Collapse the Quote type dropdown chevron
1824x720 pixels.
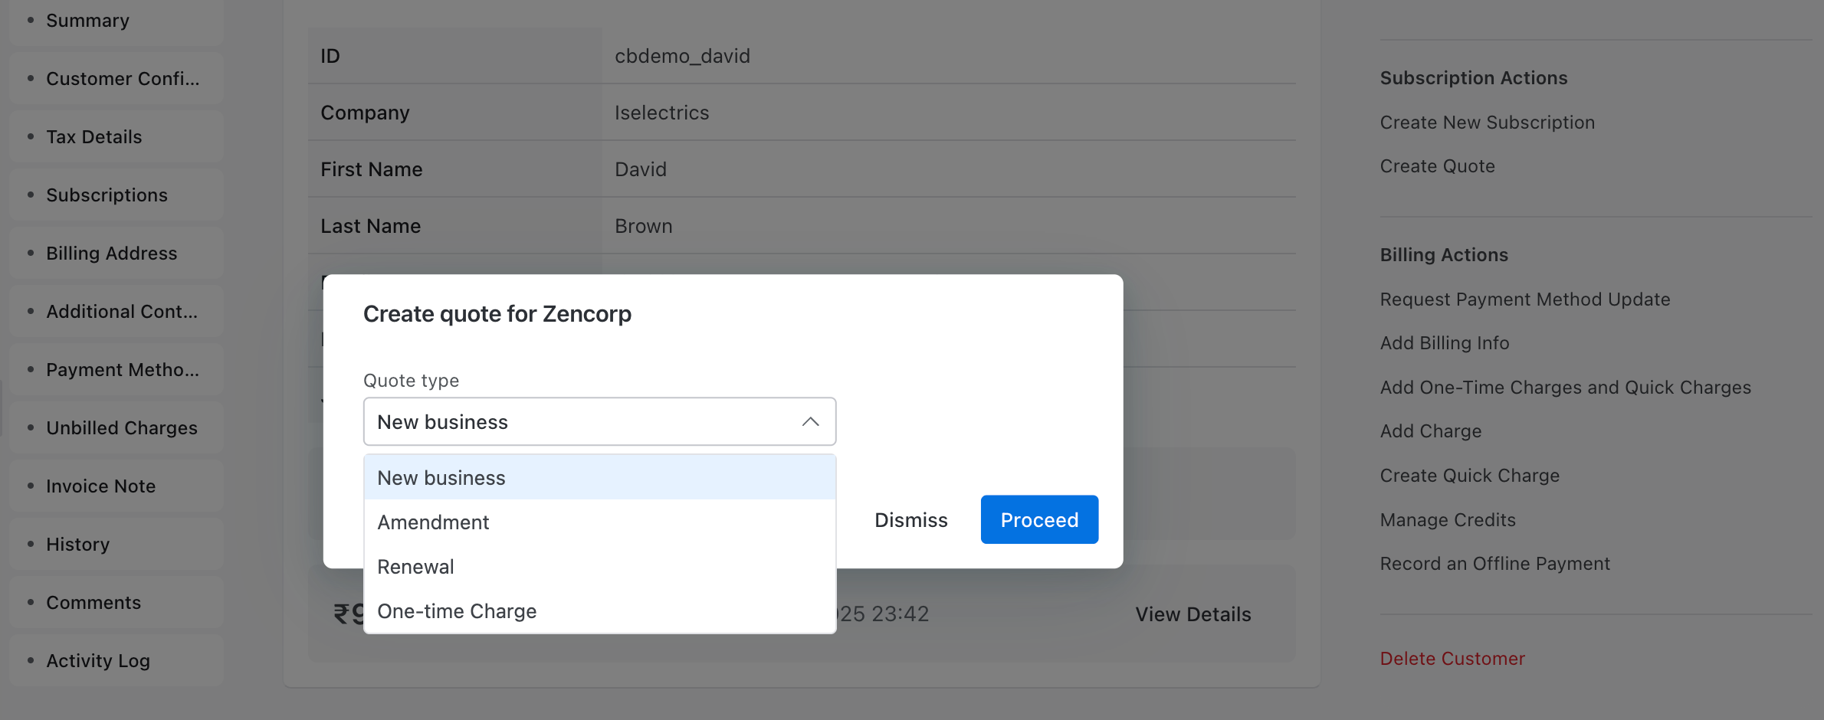[810, 422]
